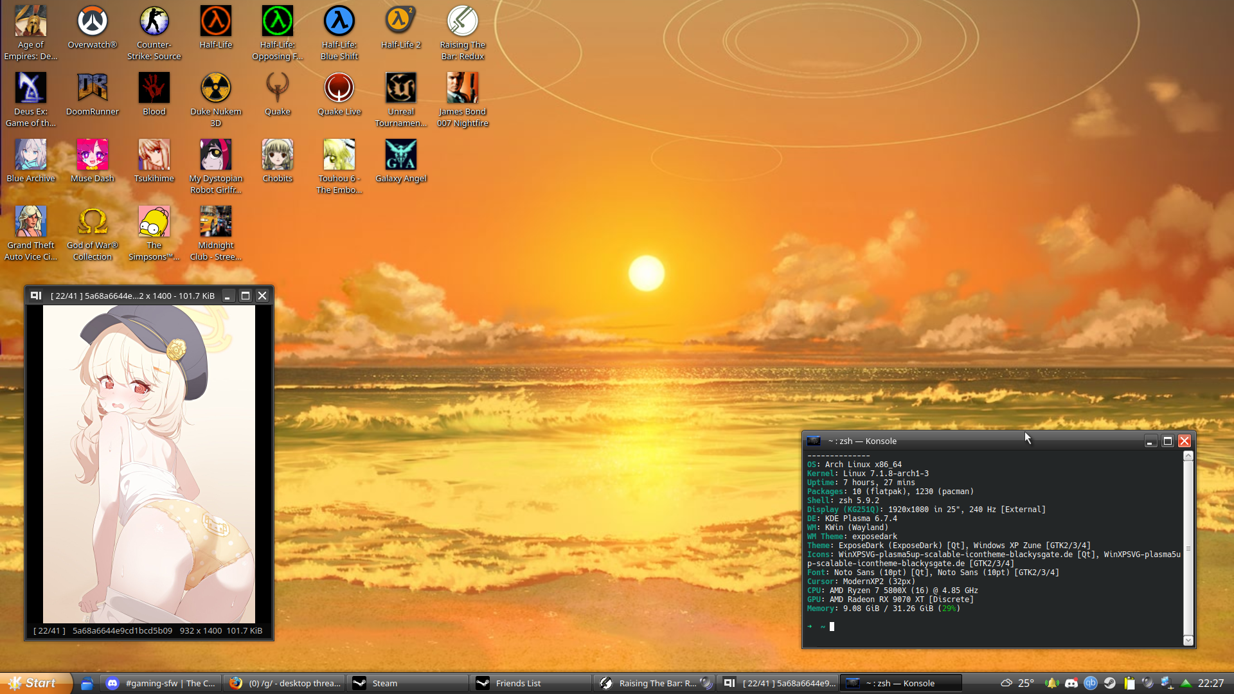
Task: Click the displayed image in the viewer
Action: point(149,464)
